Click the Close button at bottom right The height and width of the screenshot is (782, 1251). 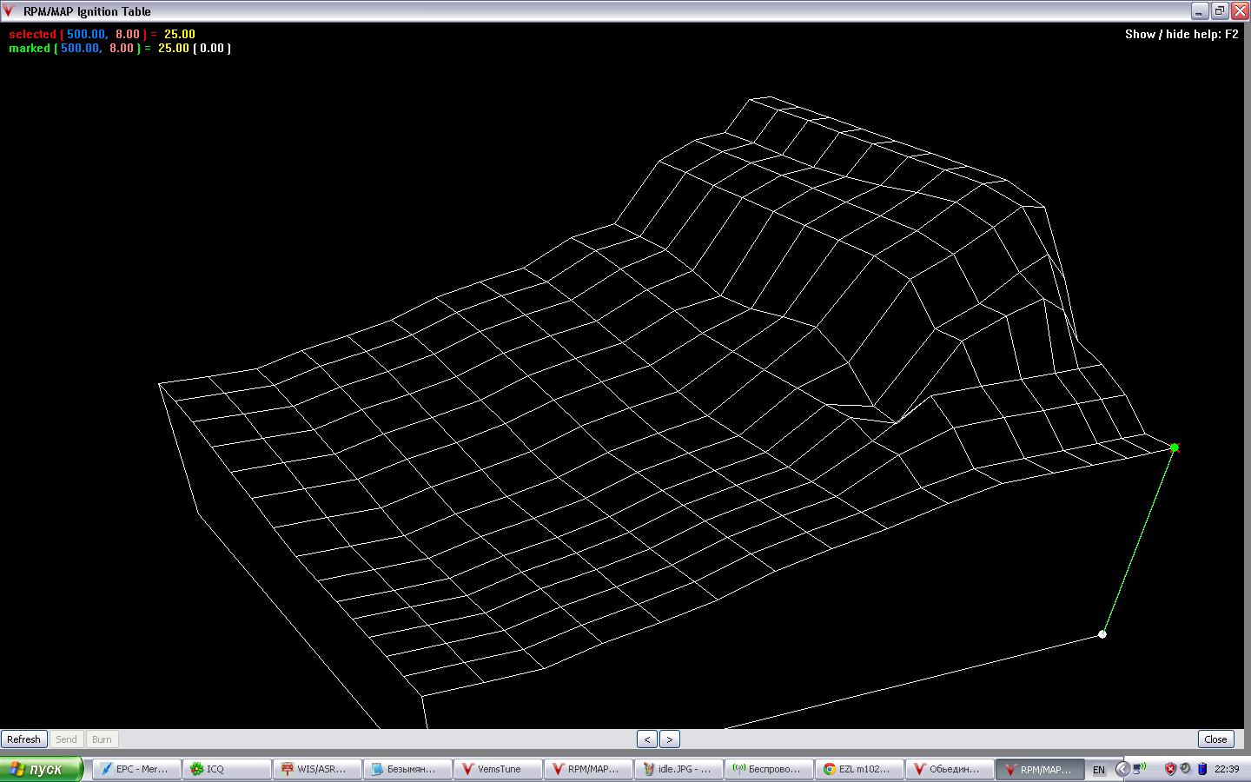click(1215, 739)
